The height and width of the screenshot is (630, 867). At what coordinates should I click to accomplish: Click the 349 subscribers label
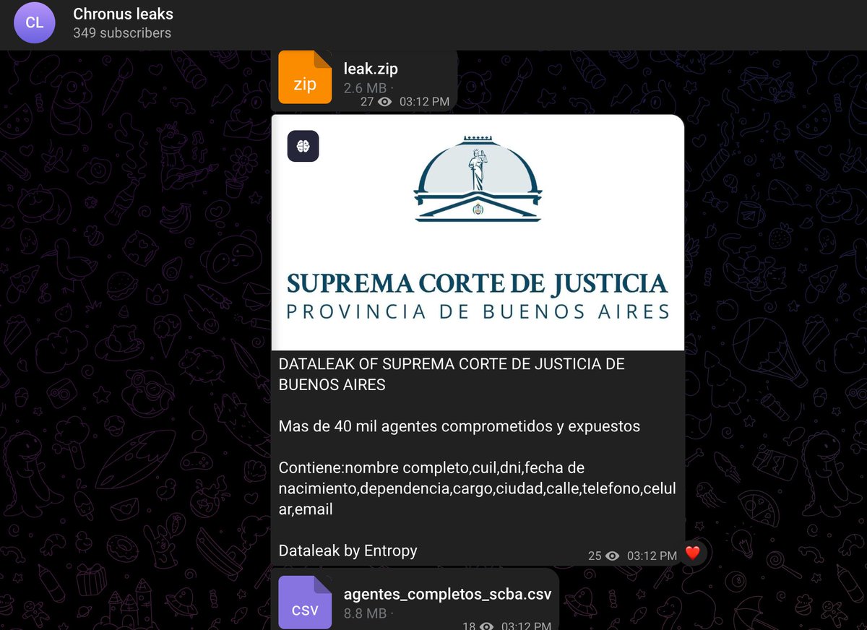click(122, 33)
